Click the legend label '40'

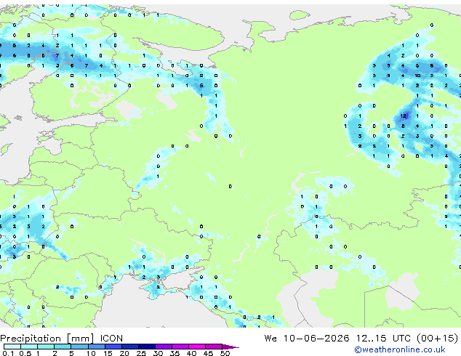(191, 353)
